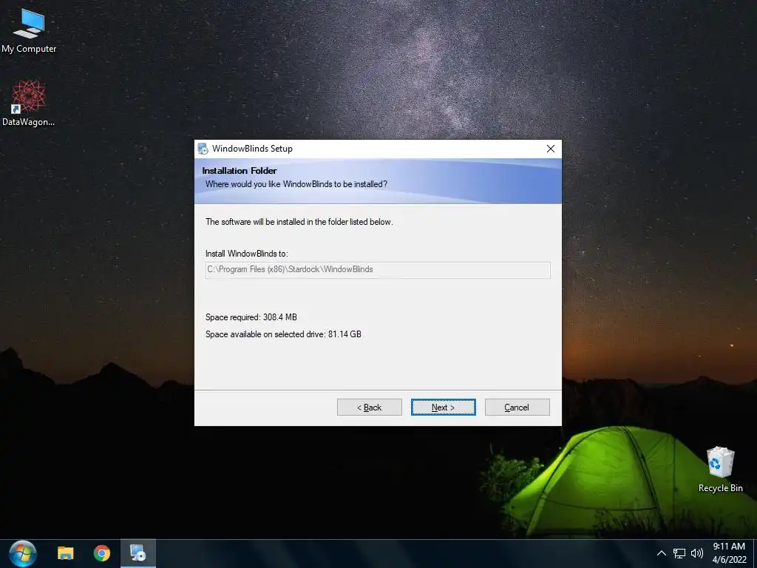Click the 'Installation Folder' heading
Image resolution: width=757 pixels, height=568 pixels.
tap(240, 171)
